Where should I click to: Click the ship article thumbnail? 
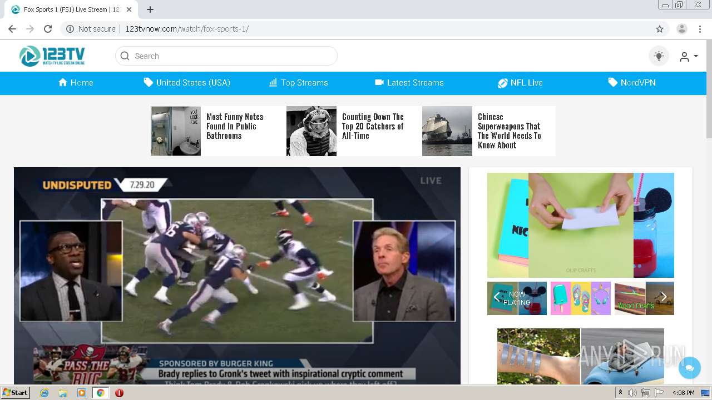(x=447, y=131)
